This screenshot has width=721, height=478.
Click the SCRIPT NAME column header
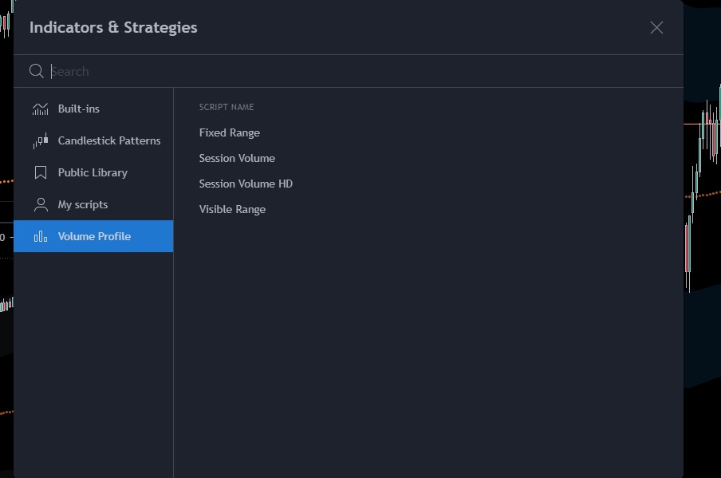(227, 107)
